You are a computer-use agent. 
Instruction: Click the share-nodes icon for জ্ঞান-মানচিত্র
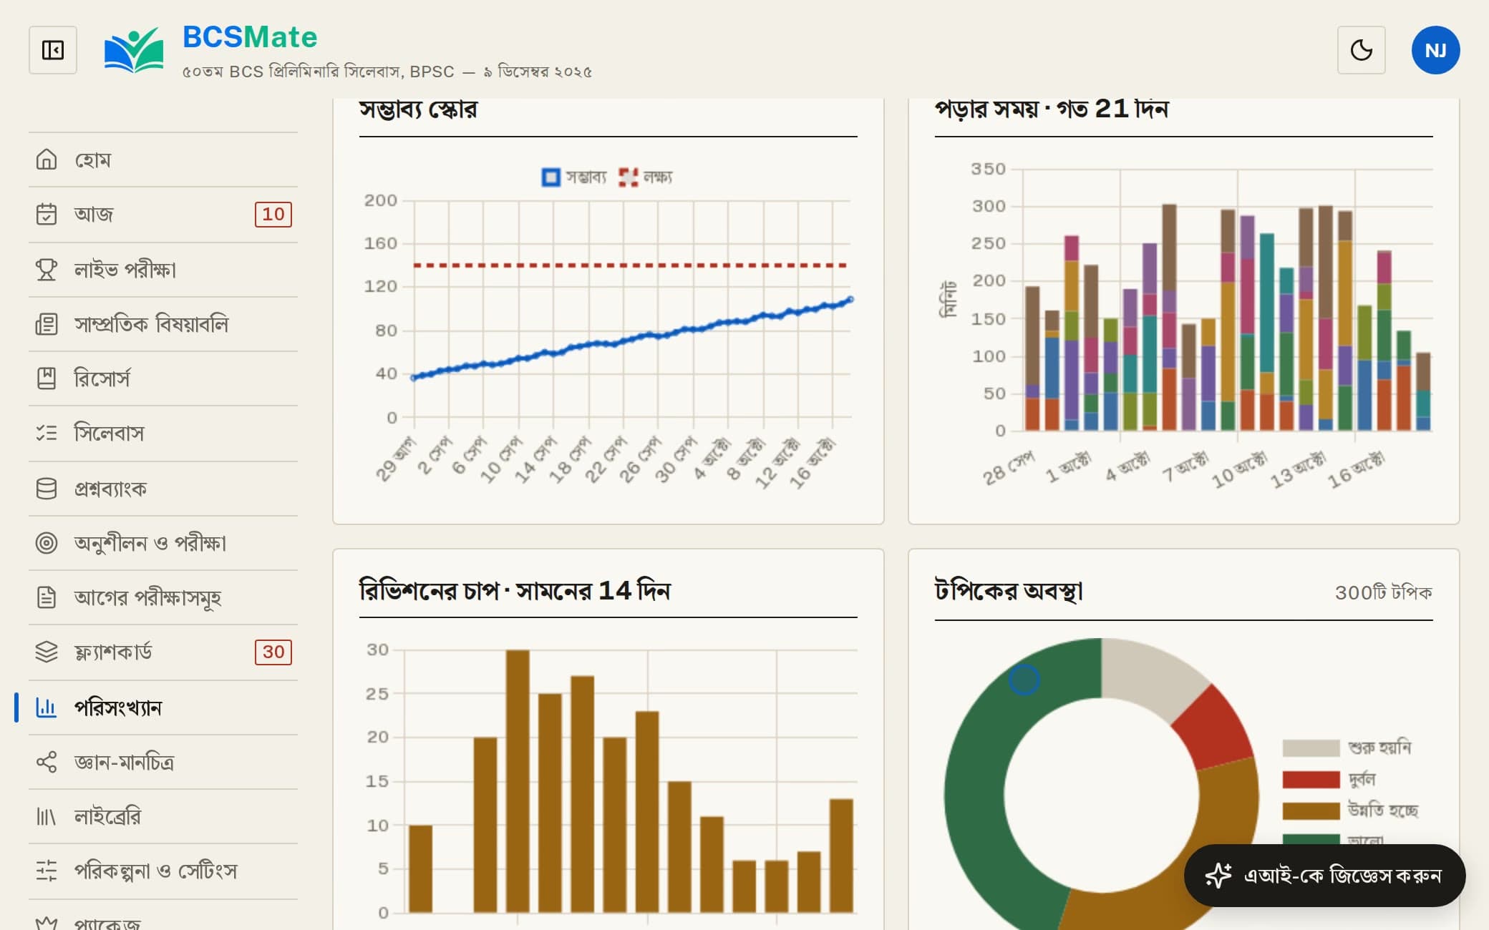pyautogui.click(x=47, y=762)
